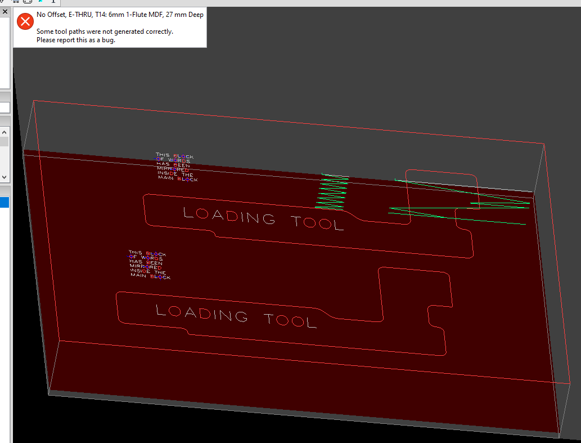
Task: Click the green zigzag toolpath above LOADING TOOL
Action: coord(332,191)
